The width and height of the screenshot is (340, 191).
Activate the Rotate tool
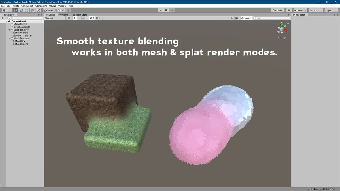click(x=16, y=10)
